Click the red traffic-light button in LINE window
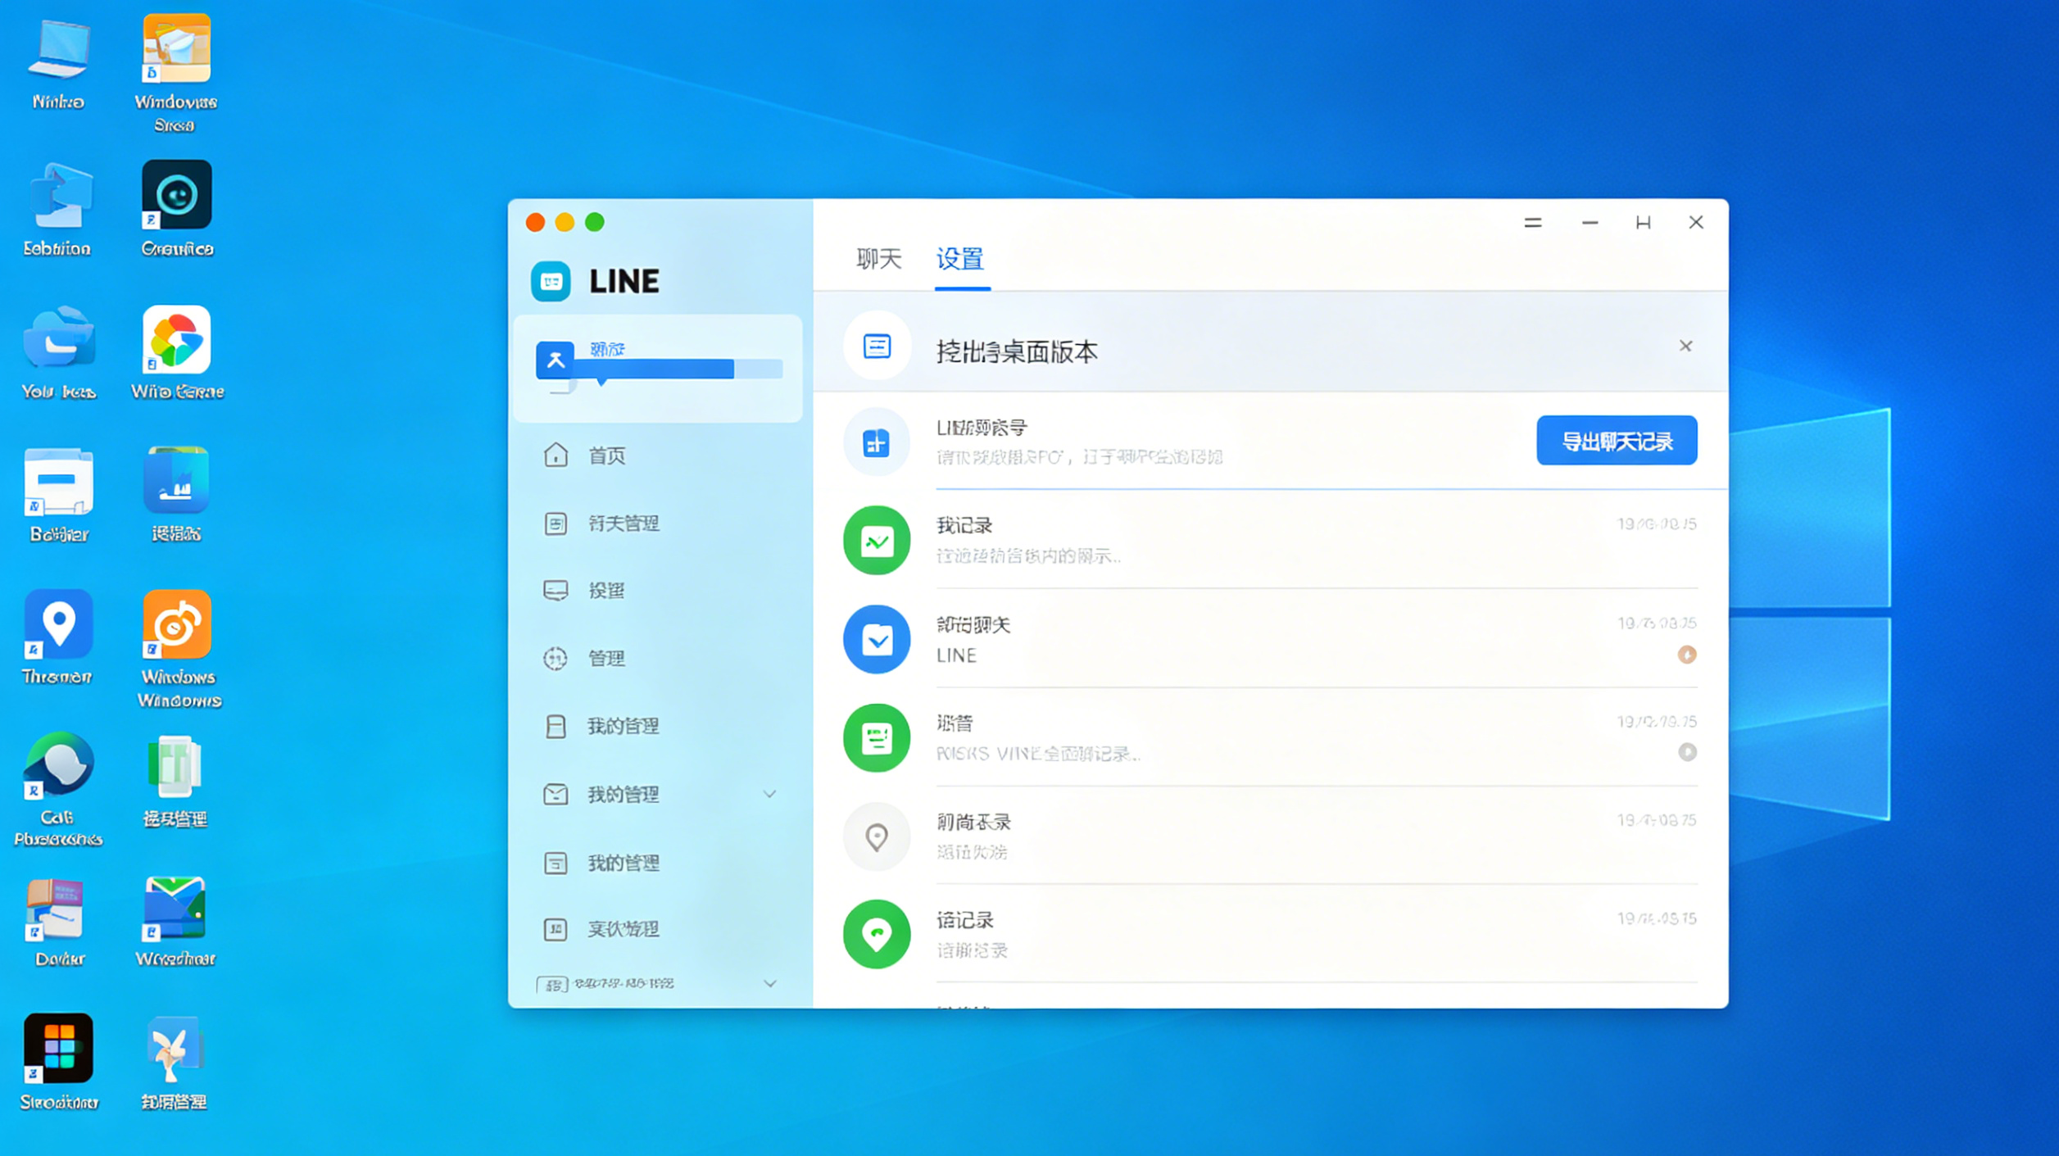This screenshot has height=1156, width=2059. coord(535,222)
